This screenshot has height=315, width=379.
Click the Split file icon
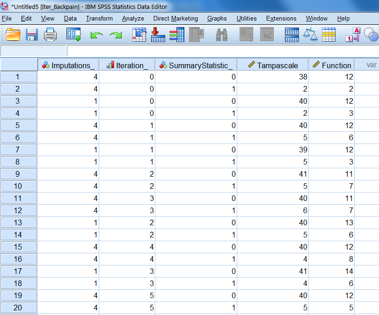click(x=292, y=35)
